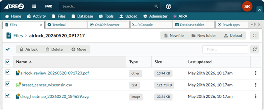Close the Files tab

click(41, 25)
